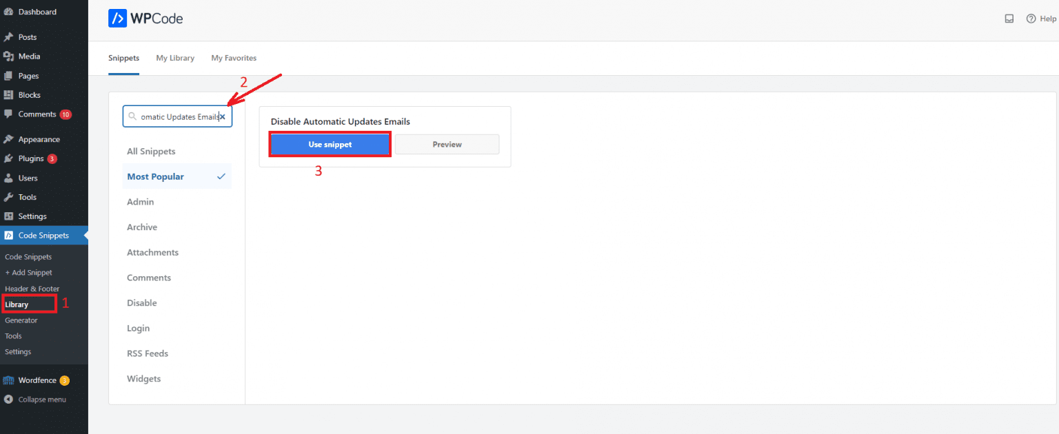Click the WPCode logo icon
The height and width of the screenshot is (434, 1059).
[117, 19]
